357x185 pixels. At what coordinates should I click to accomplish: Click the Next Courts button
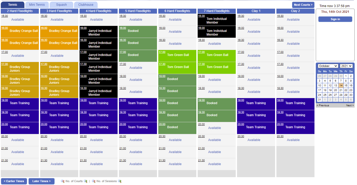(303, 5)
